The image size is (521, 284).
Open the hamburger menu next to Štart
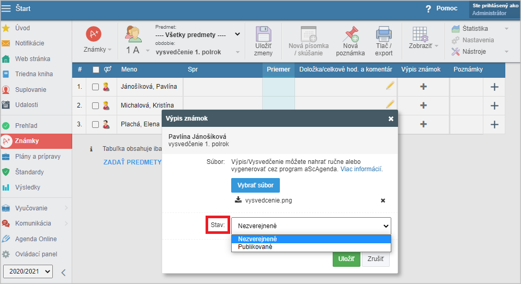coord(6,8)
